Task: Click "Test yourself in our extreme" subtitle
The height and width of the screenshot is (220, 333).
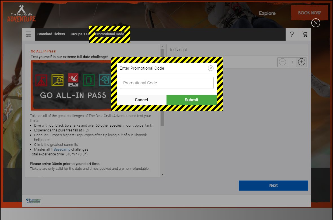Action: point(69,57)
